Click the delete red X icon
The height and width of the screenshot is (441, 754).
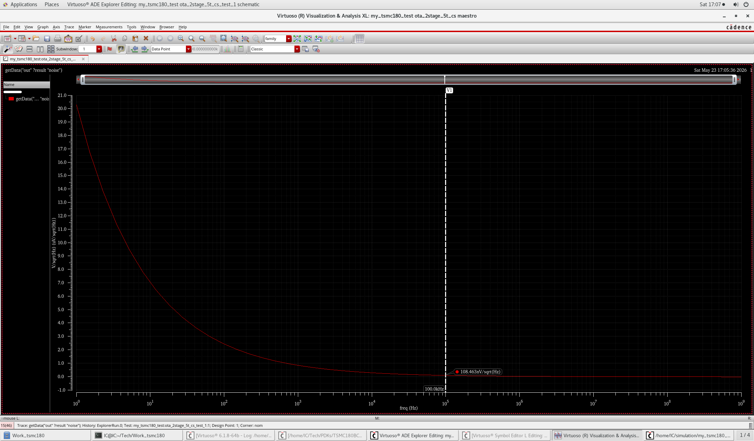(x=146, y=39)
